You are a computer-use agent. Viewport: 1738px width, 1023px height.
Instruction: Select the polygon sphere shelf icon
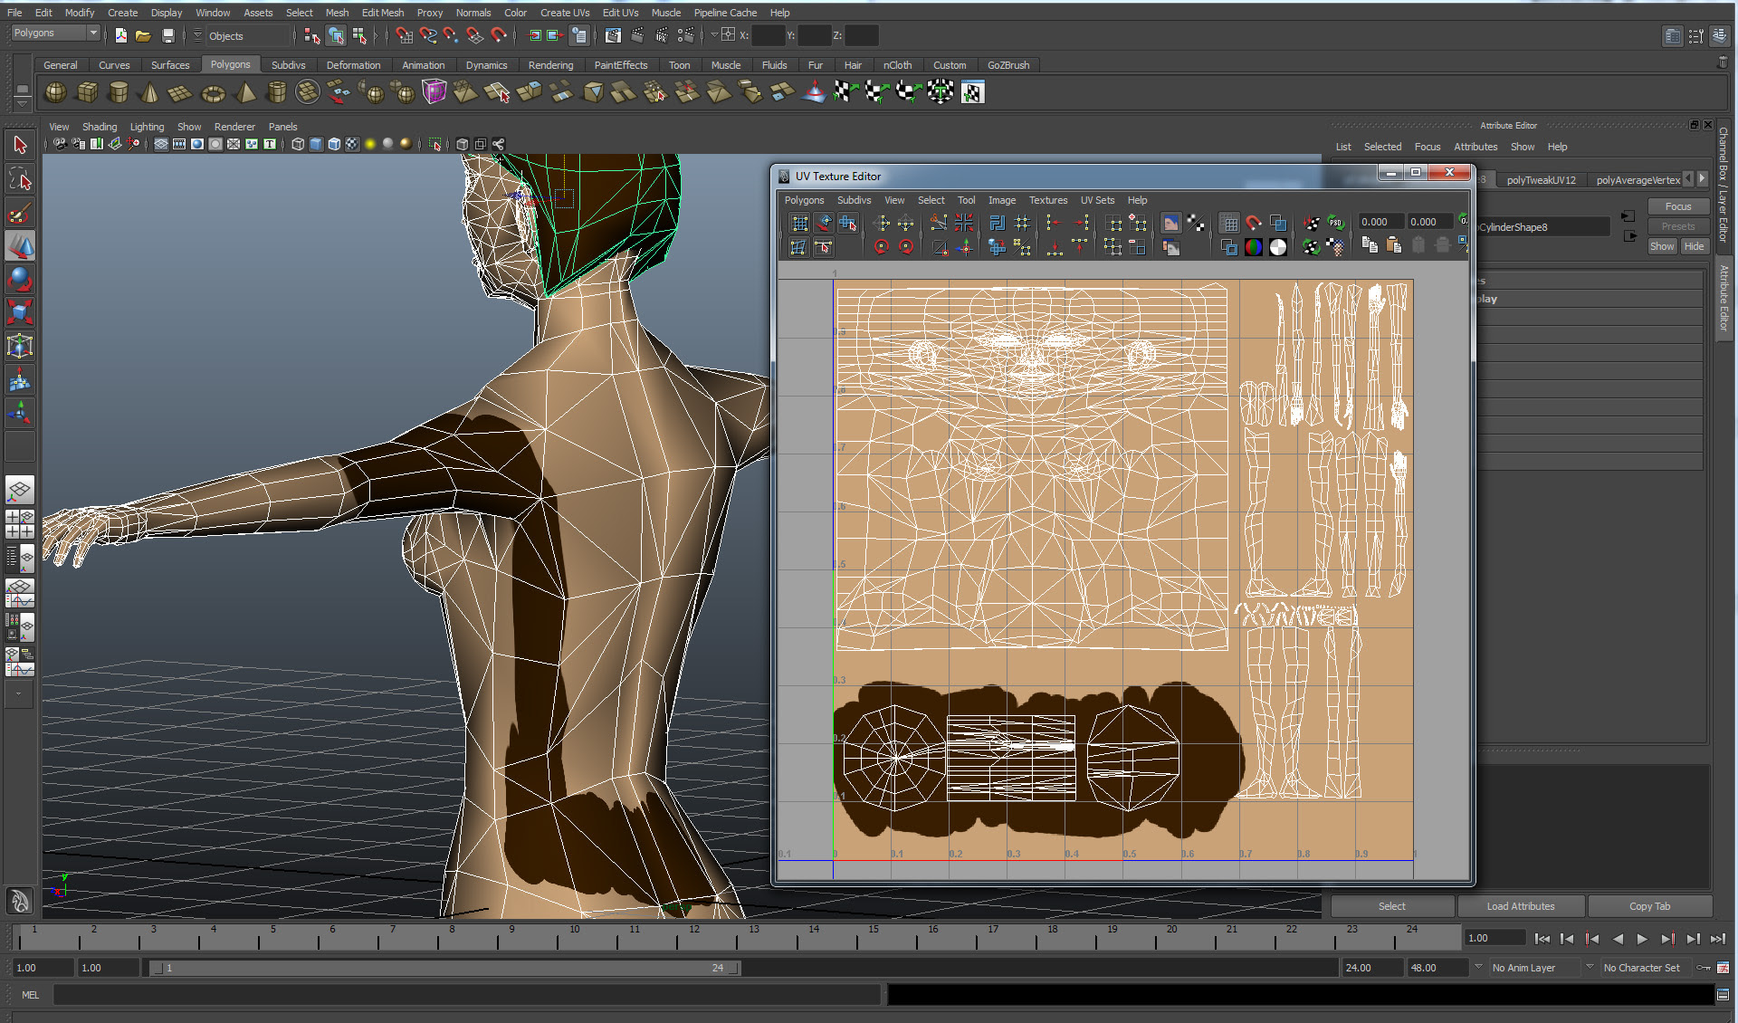pyautogui.click(x=56, y=92)
